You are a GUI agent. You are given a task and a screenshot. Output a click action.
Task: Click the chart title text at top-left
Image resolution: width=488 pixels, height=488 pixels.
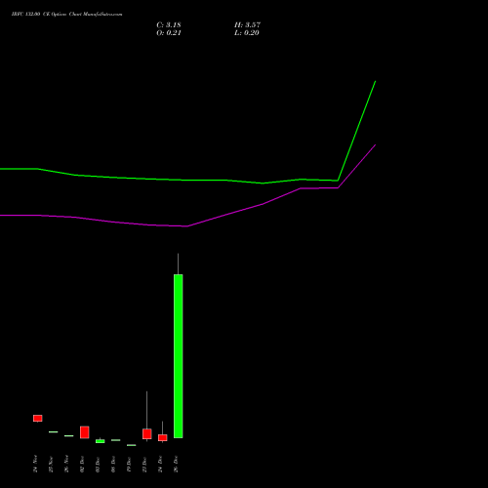67,15
